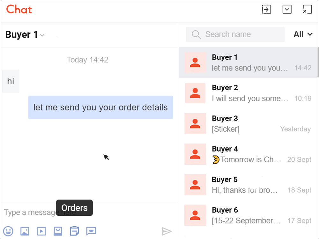319x239 pixels.
Task: Click the expand chat icon top right
Action: click(307, 9)
